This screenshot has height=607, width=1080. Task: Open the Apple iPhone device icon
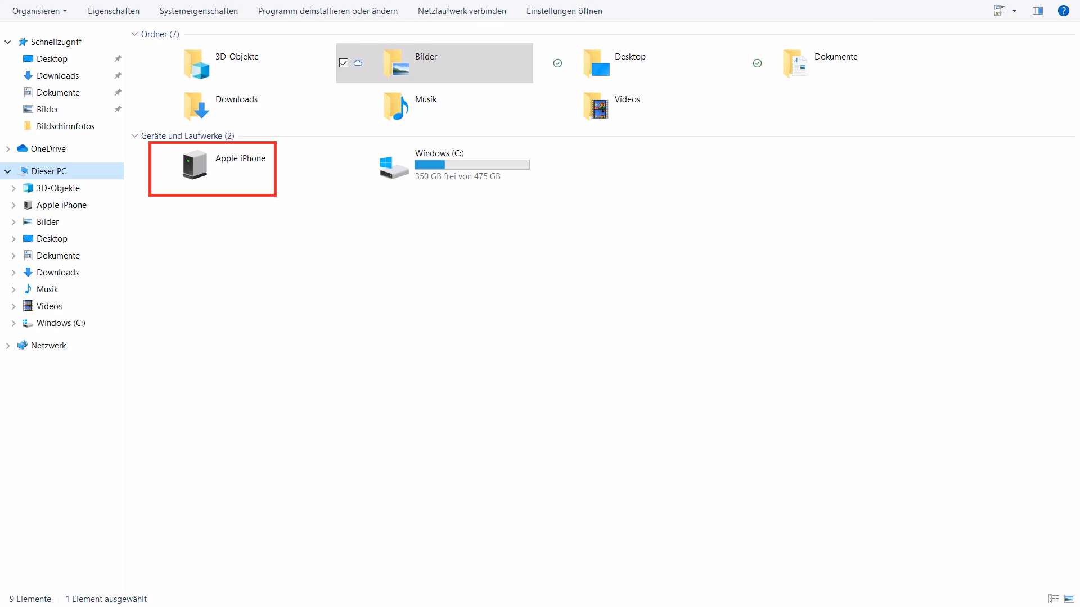pos(195,165)
